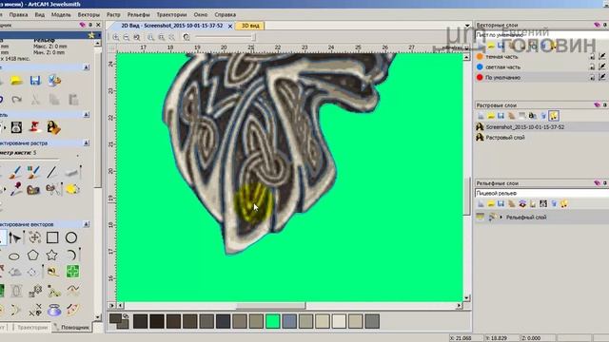This screenshot has height=342, width=609.
Task: Pick the blue-gray color swatch
Action: click(289, 321)
